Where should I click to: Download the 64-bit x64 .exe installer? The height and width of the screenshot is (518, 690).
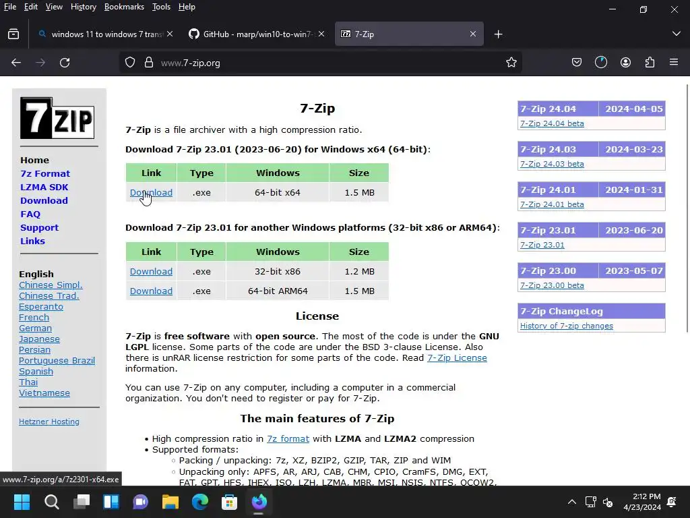pos(151,192)
